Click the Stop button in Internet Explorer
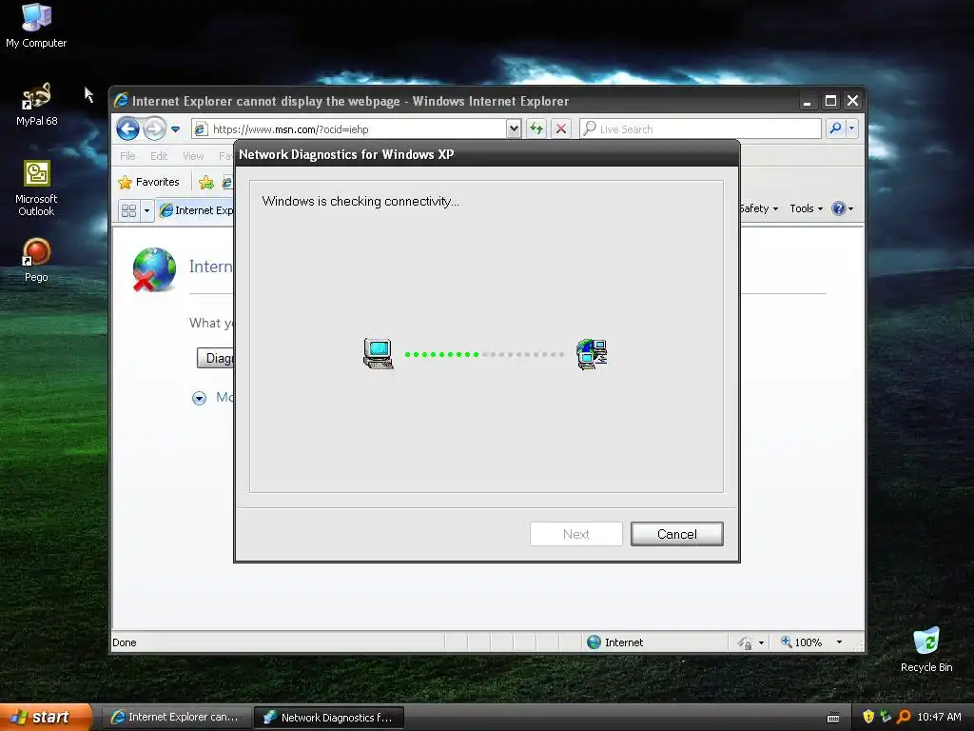The width and height of the screenshot is (974, 731). 561,129
